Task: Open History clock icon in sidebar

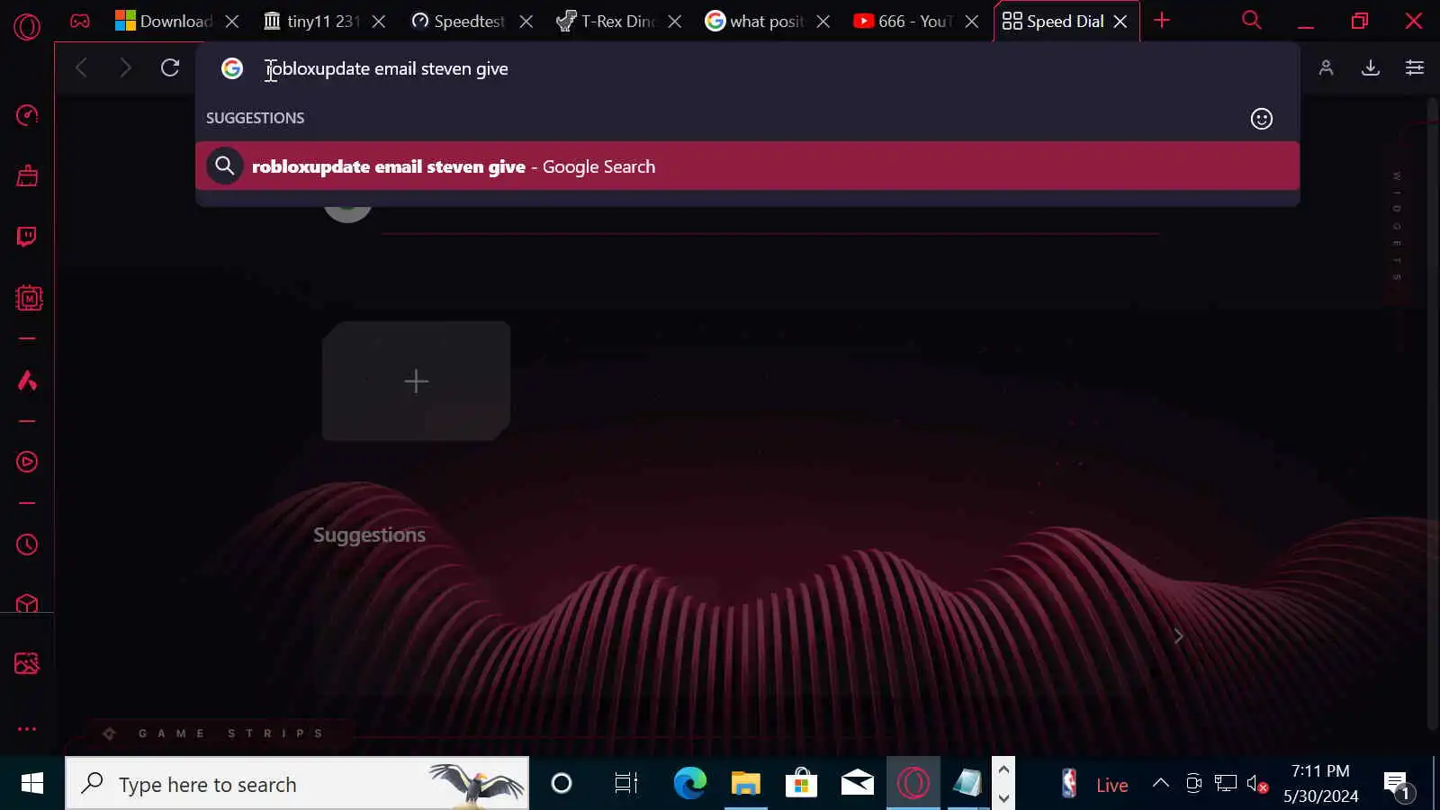Action: [27, 544]
